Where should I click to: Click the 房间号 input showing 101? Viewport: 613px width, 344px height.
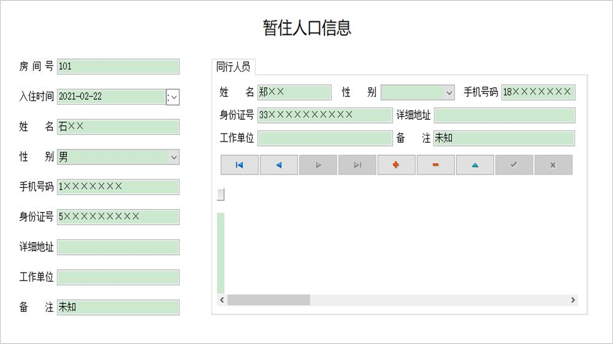click(x=118, y=66)
